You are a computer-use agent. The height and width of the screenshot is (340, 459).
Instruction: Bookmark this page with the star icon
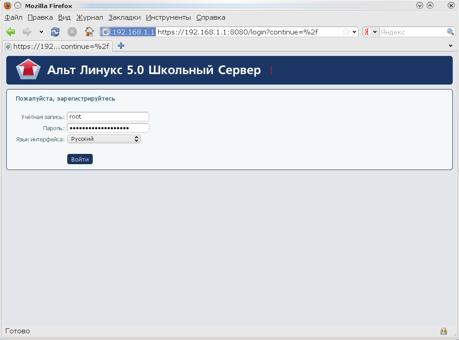[346, 32]
